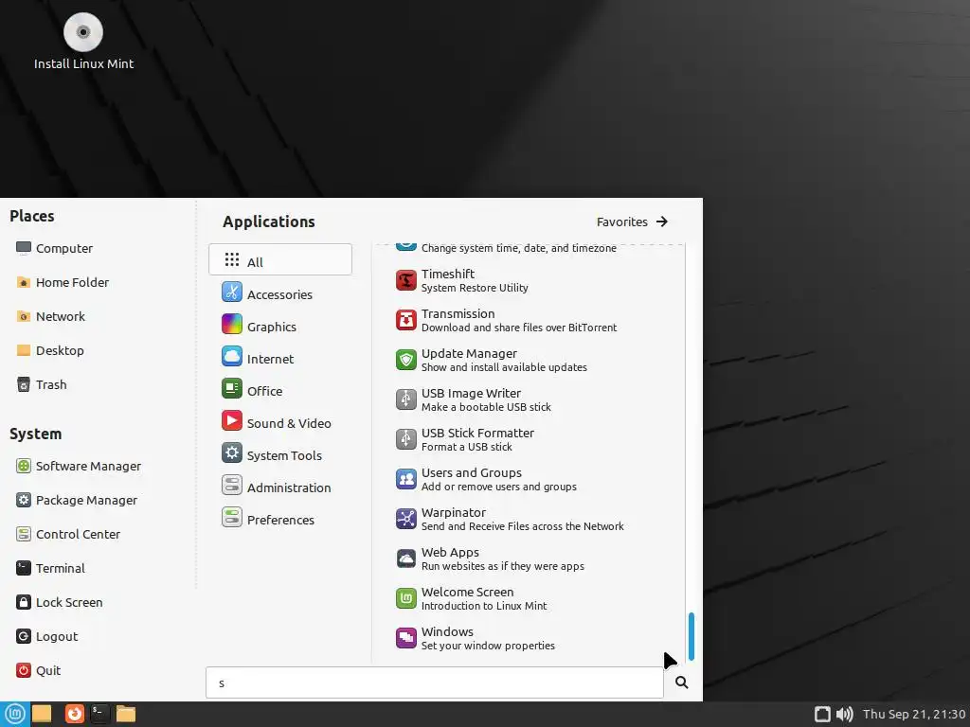Launch Firefox from the panel
Screen dimensions: 970x727
point(74,714)
